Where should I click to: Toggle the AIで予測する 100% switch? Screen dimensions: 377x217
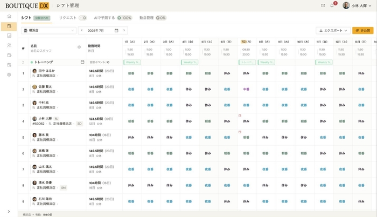tap(124, 18)
